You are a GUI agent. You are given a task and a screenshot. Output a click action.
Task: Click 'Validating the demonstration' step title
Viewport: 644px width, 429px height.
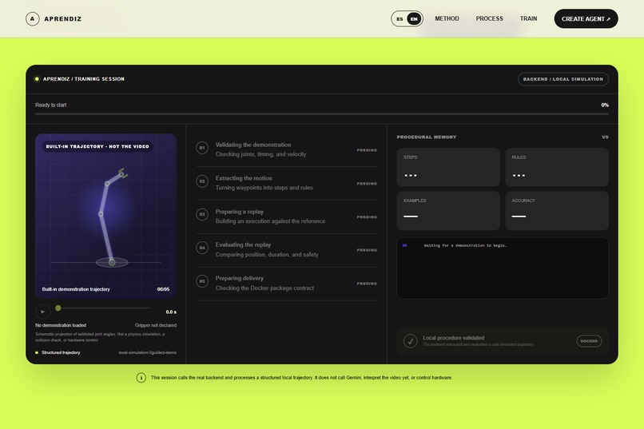tap(253, 145)
